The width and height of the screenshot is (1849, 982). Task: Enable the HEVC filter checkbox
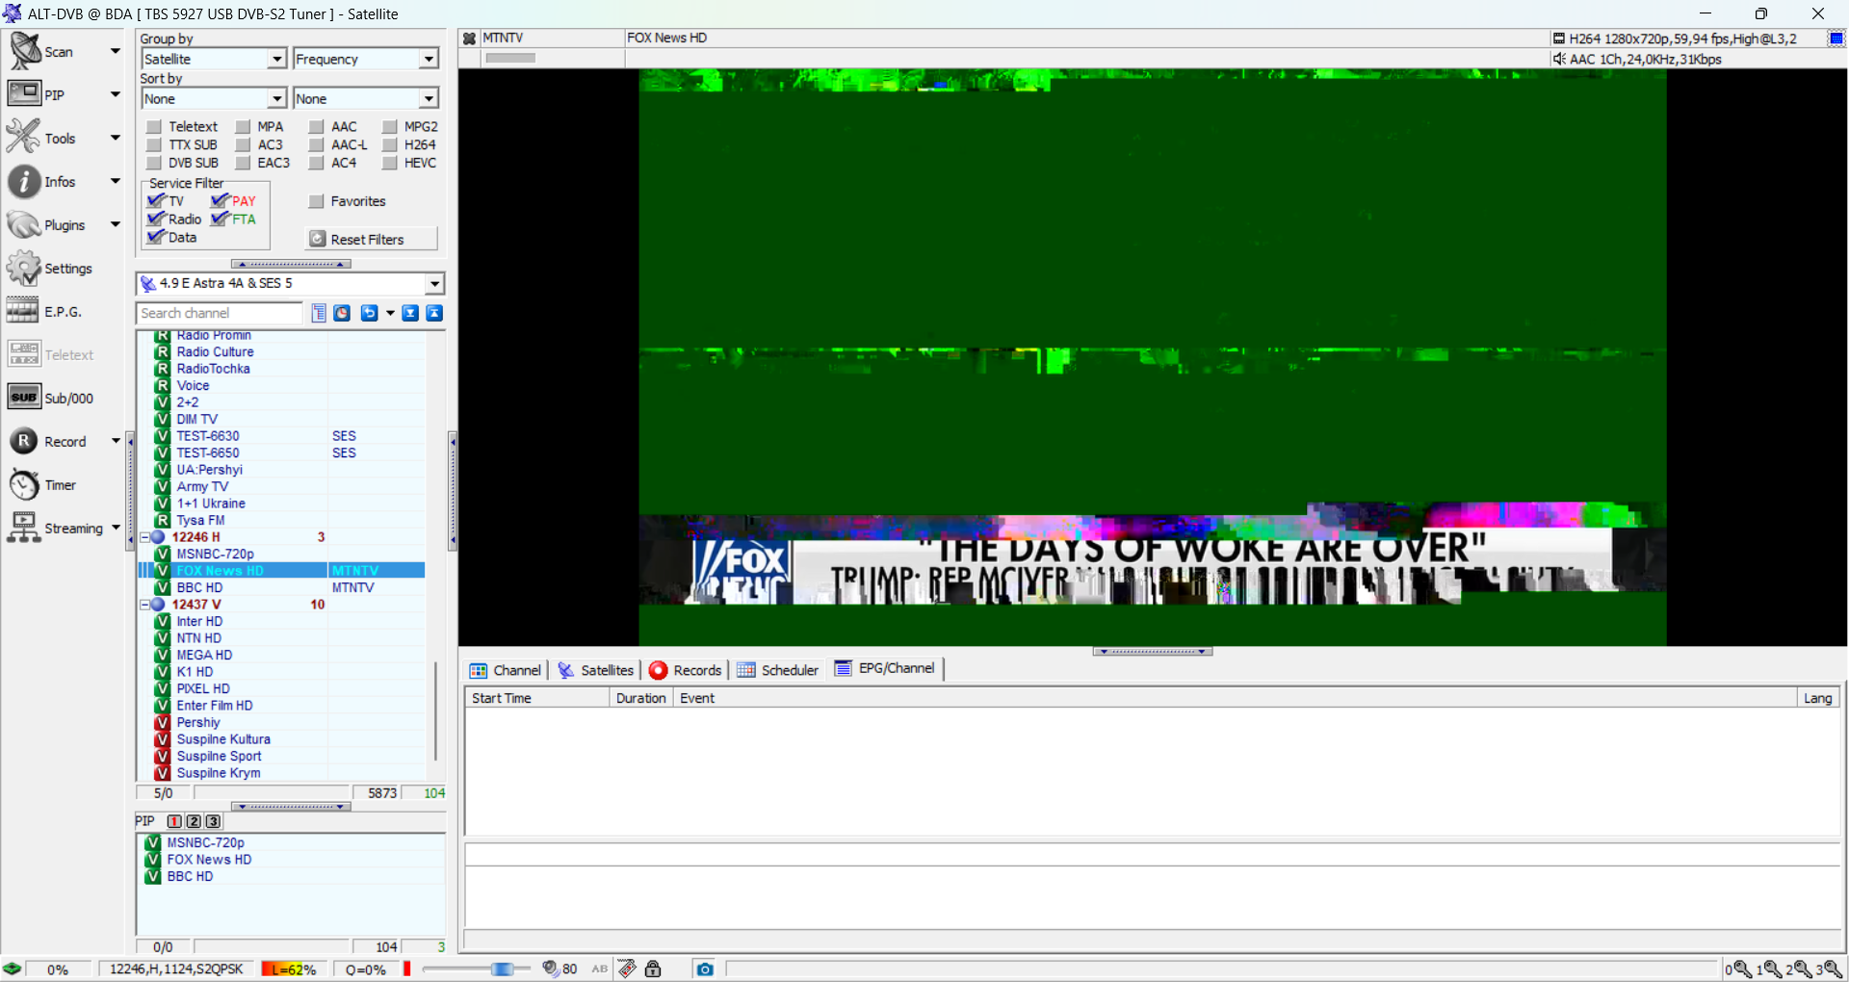[390, 163]
